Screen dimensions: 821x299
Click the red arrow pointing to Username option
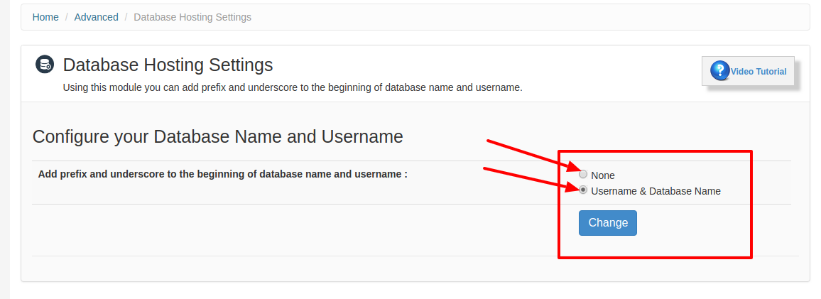pyautogui.click(x=532, y=180)
